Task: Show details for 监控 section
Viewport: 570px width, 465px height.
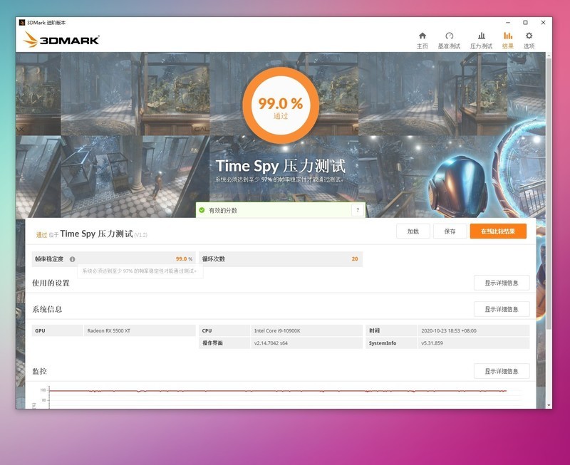Action: coord(502,371)
